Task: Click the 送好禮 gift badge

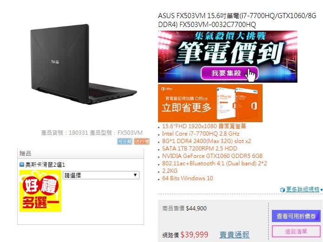Action: click(142, 142)
